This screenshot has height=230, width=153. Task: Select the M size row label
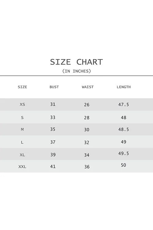22,129
